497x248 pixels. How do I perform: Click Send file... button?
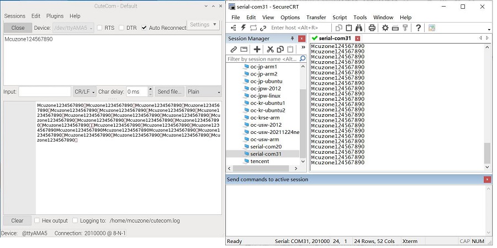tap(170, 91)
